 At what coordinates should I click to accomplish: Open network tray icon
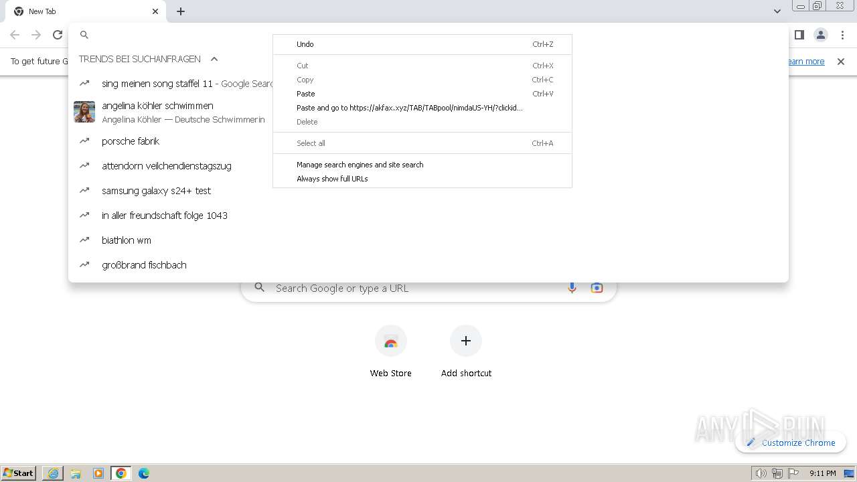click(x=777, y=473)
